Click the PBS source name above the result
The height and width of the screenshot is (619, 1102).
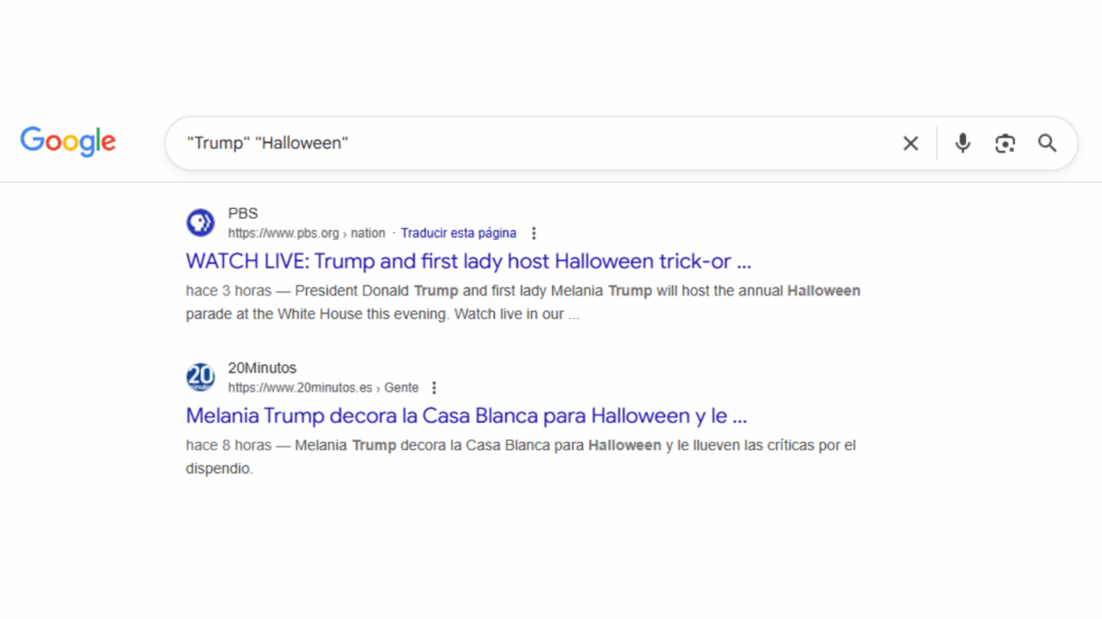point(242,213)
